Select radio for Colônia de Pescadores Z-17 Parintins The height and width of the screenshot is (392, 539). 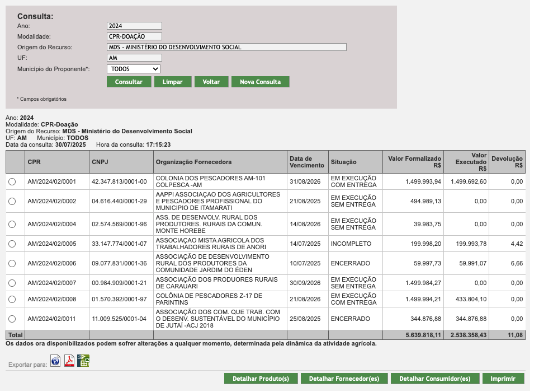[x=12, y=300]
